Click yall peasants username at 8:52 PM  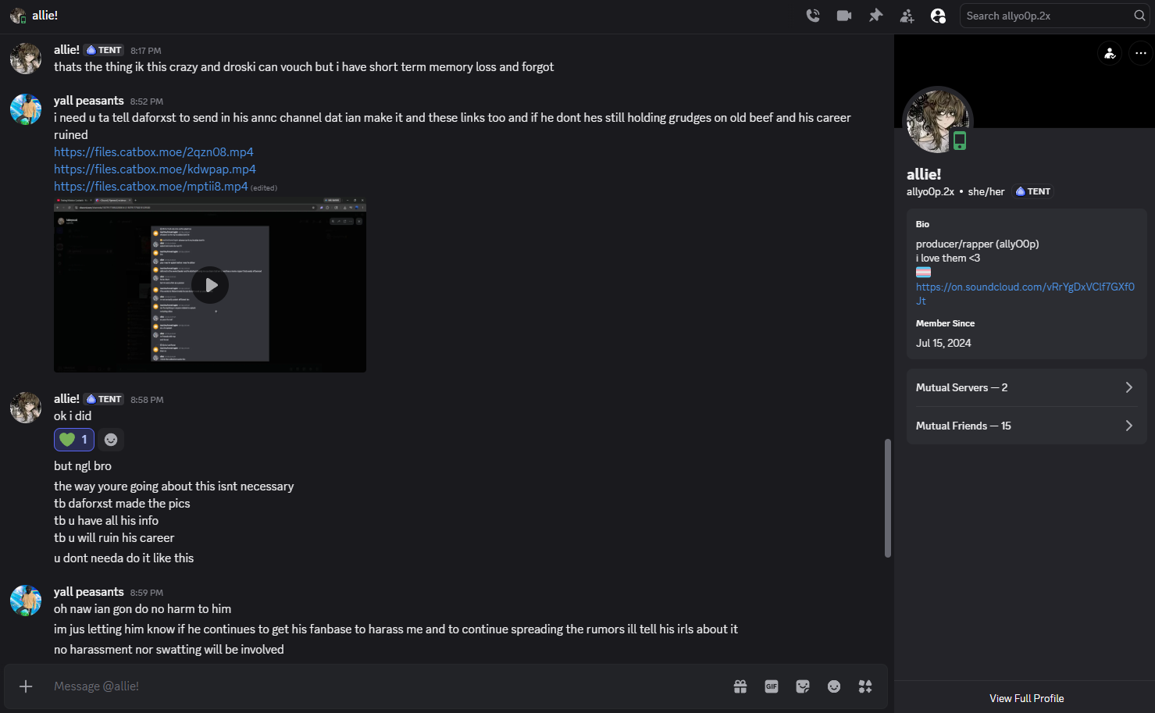[88, 101]
